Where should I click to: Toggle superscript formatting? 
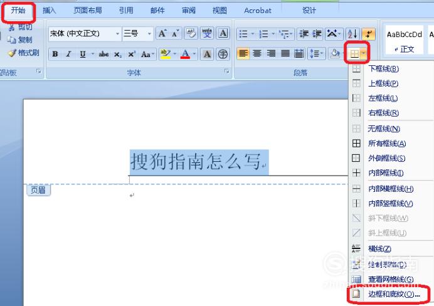(x=132, y=54)
